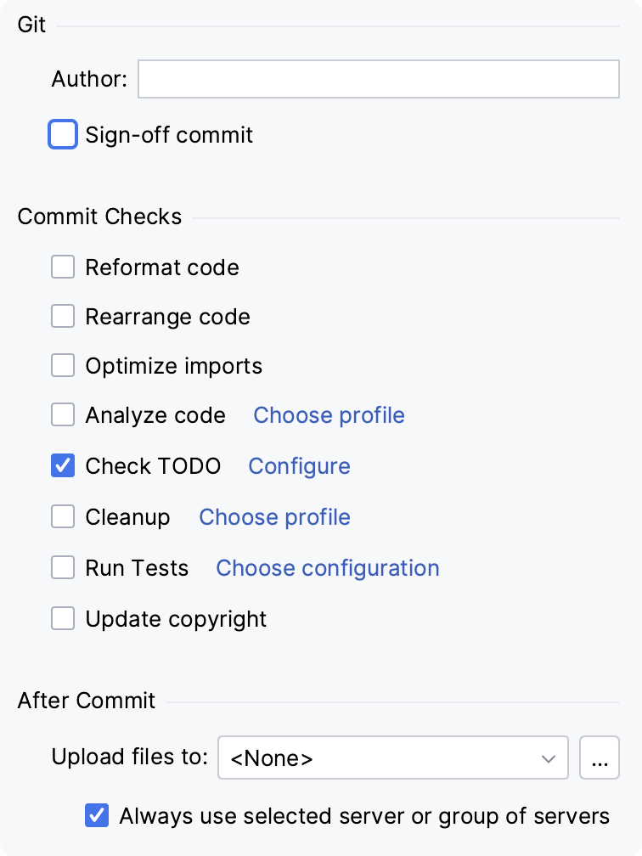The width and height of the screenshot is (642, 856).
Task: Open Choose profile beside Cleanup
Action: (274, 516)
